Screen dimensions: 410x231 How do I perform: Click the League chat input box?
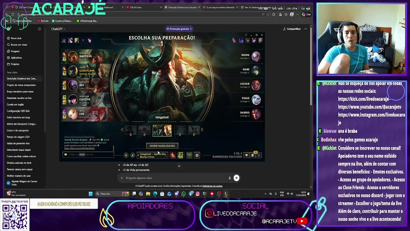coord(88,155)
